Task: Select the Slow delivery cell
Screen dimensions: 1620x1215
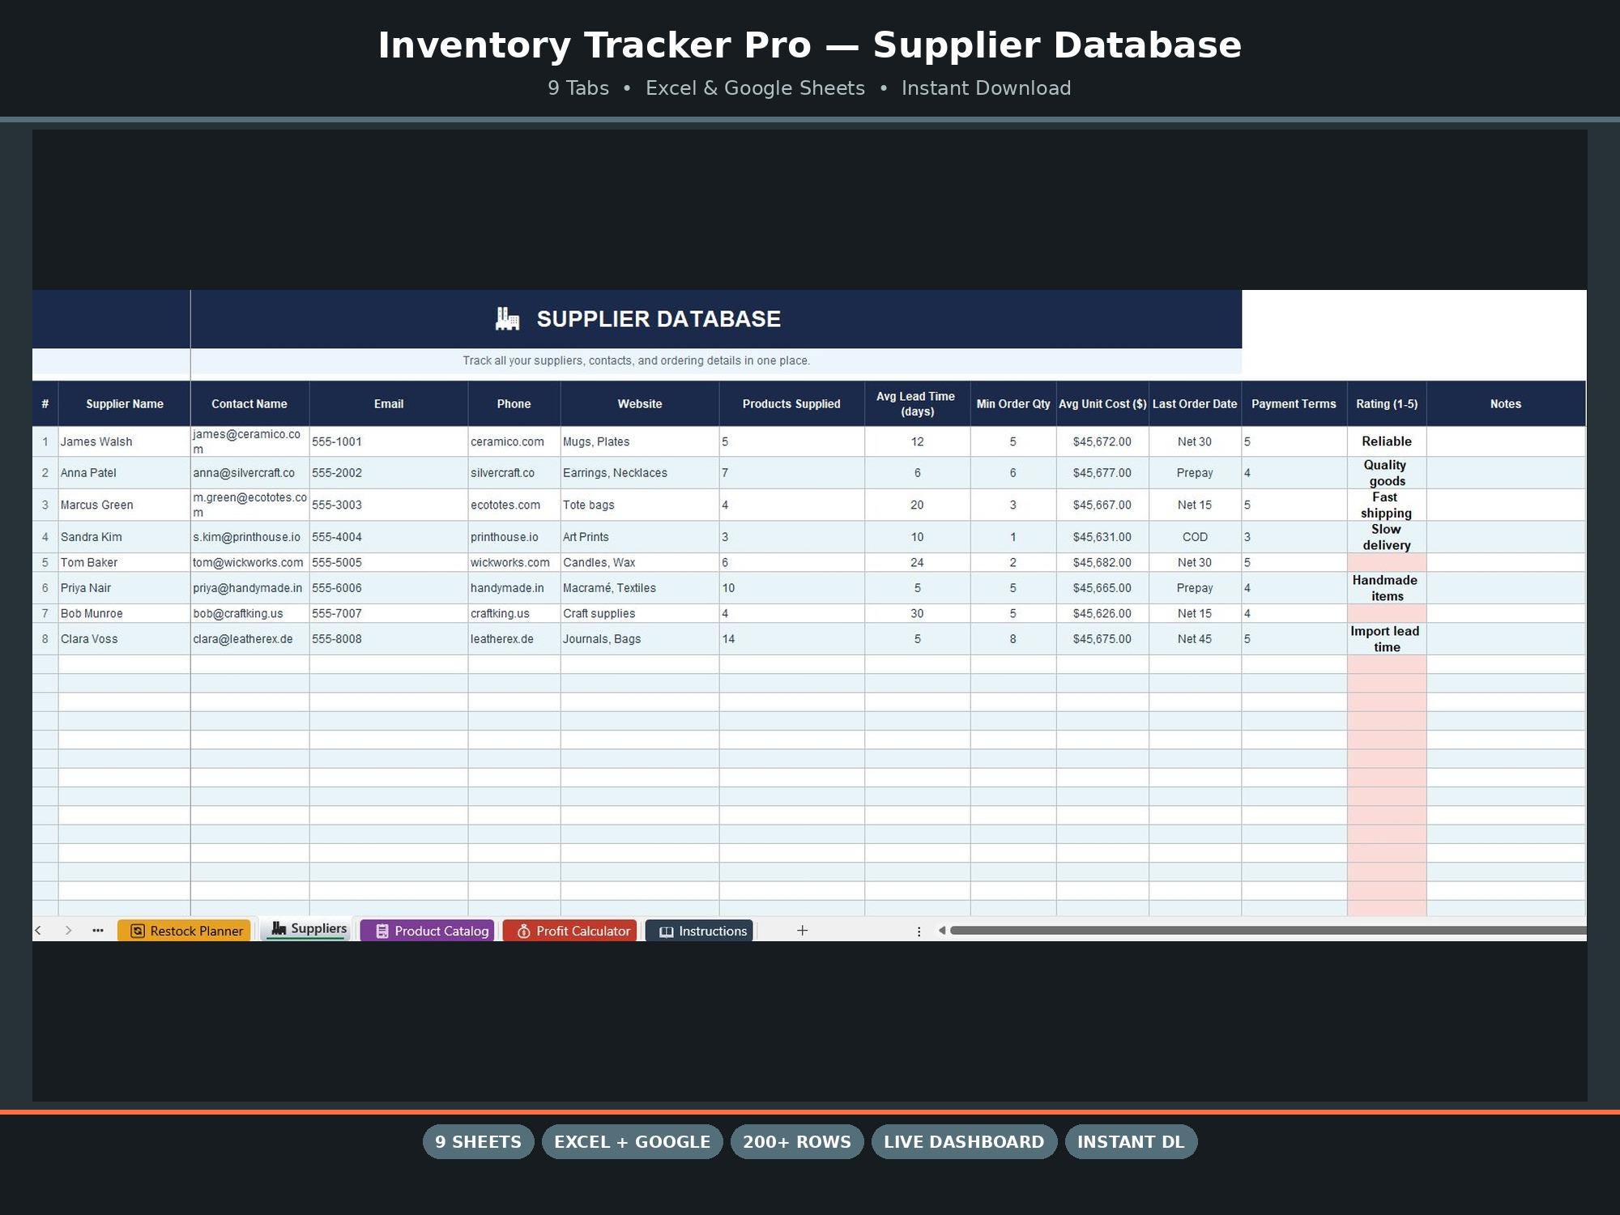Action: coord(1387,537)
